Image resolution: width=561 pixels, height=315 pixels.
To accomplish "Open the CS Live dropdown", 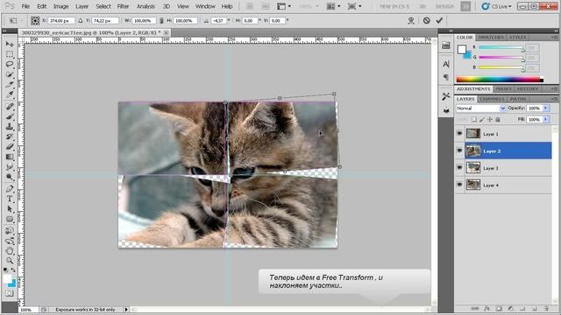I will 497,6.
